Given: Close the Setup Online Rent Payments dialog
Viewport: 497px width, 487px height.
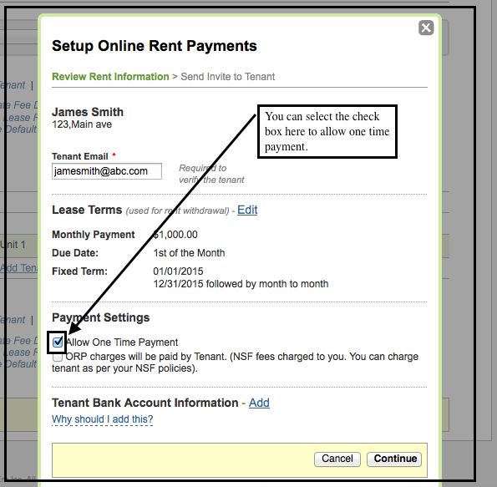Looking at the screenshot, I should 426,28.
